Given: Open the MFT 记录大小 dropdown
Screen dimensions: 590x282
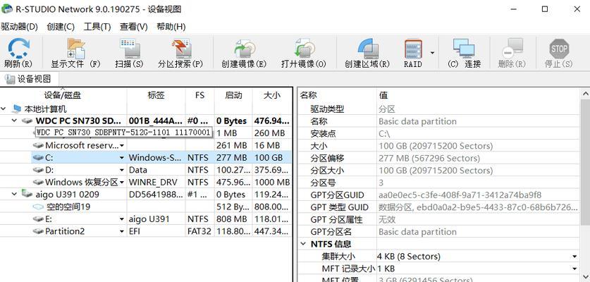Looking at the screenshot, I should pyautogui.click(x=574, y=269).
